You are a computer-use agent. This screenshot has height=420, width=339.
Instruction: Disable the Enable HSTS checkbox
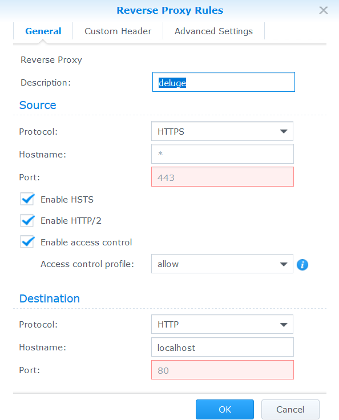pos(27,199)
